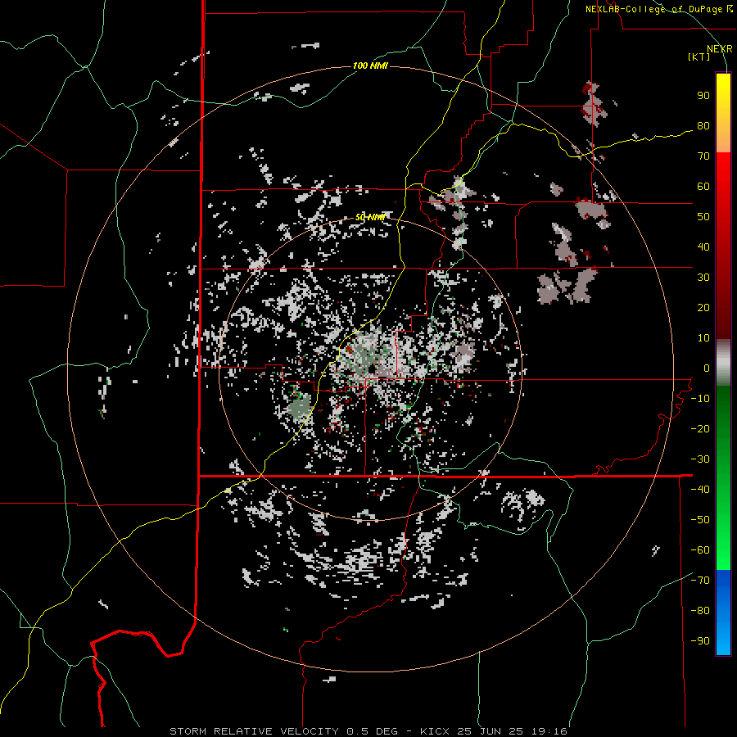Screen dimensions: 737x737
Task: Click the 60 value on the velocity scale
Action: [703, 187]
